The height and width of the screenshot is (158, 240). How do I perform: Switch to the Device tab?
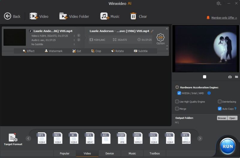coord(109,154)
